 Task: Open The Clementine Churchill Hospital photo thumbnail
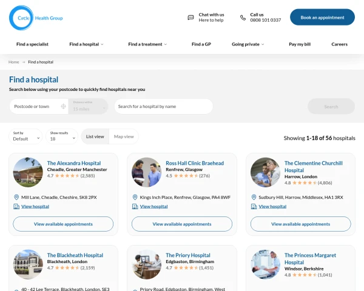(x=265, y=172)
